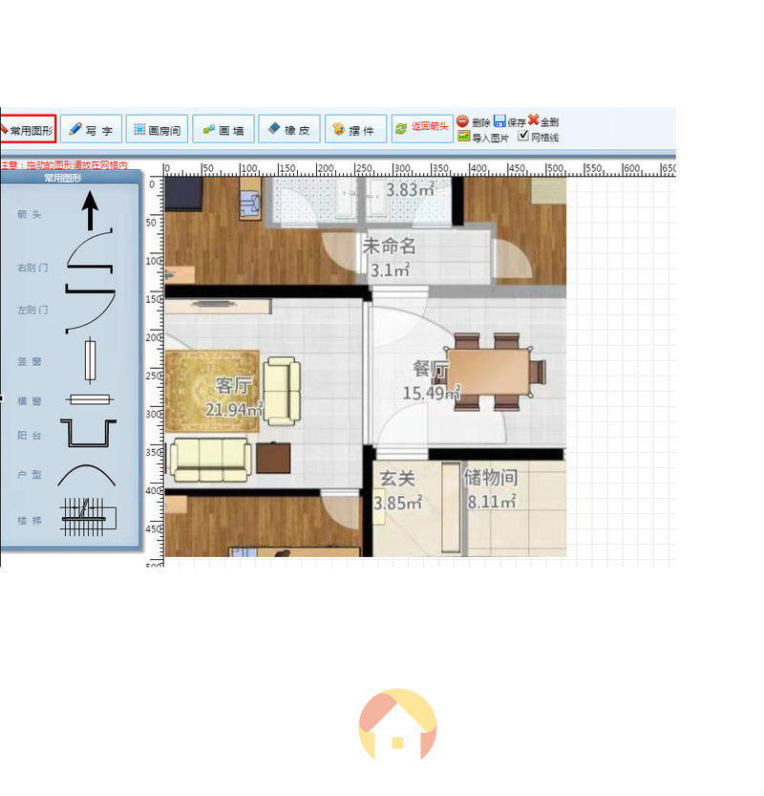Open the 常用图形 shapes tool
This screenshot has height=796, width=764.
[28, 129]
